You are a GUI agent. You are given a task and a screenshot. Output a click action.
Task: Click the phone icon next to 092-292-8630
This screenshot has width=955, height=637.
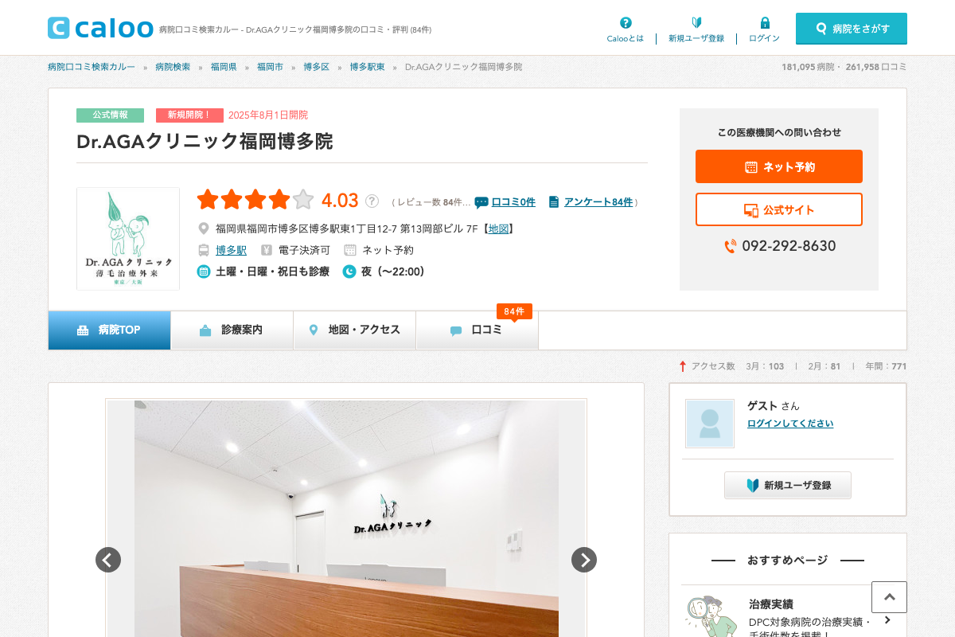tap(730, 247)
